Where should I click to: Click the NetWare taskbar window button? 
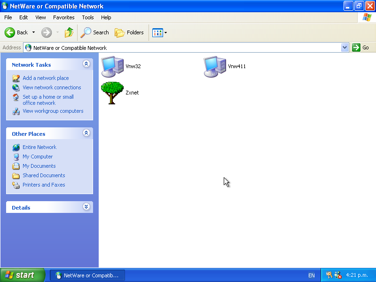(x=87, y=275)
